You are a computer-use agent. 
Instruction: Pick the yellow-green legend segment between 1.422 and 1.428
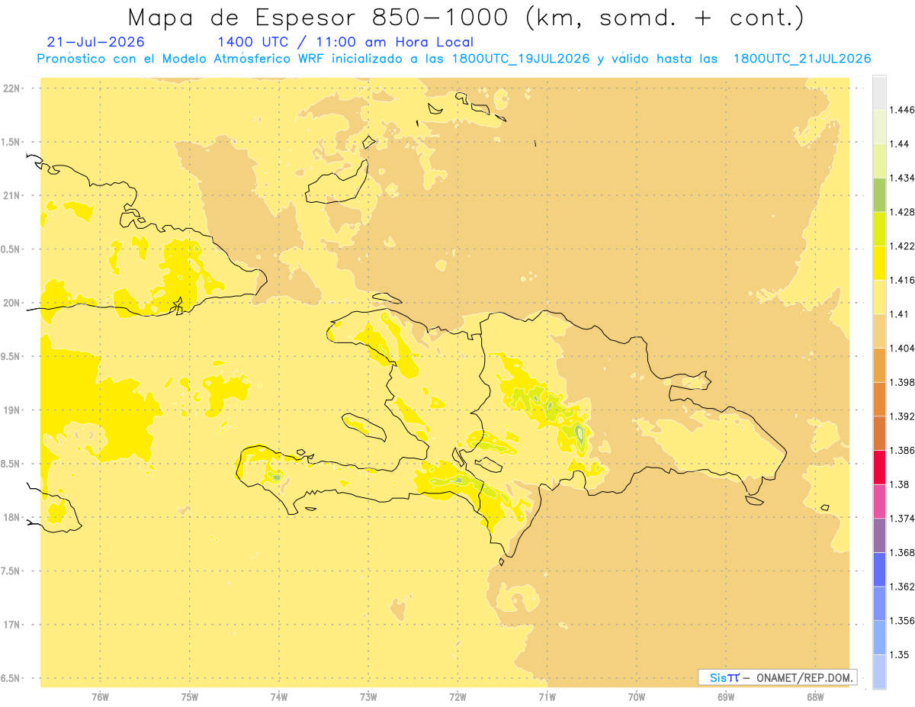click(x=879, y=229)
